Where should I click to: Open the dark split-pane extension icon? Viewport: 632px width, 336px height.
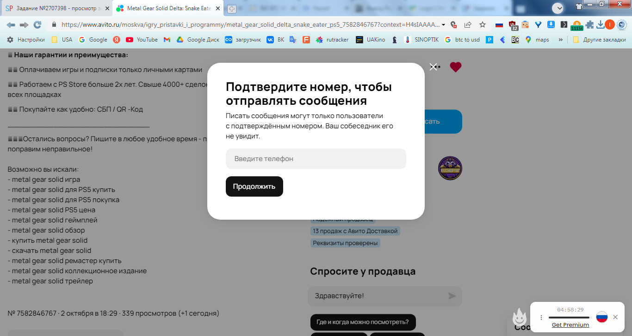click(564, 24)
